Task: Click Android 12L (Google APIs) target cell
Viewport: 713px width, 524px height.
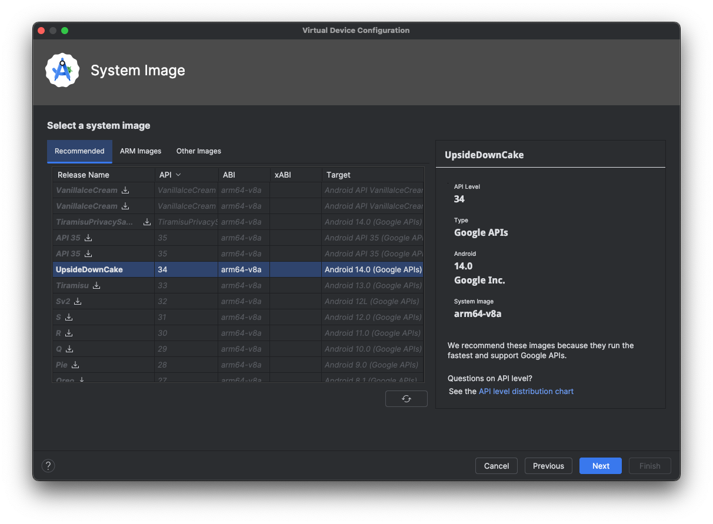Action: pos(372,301)
